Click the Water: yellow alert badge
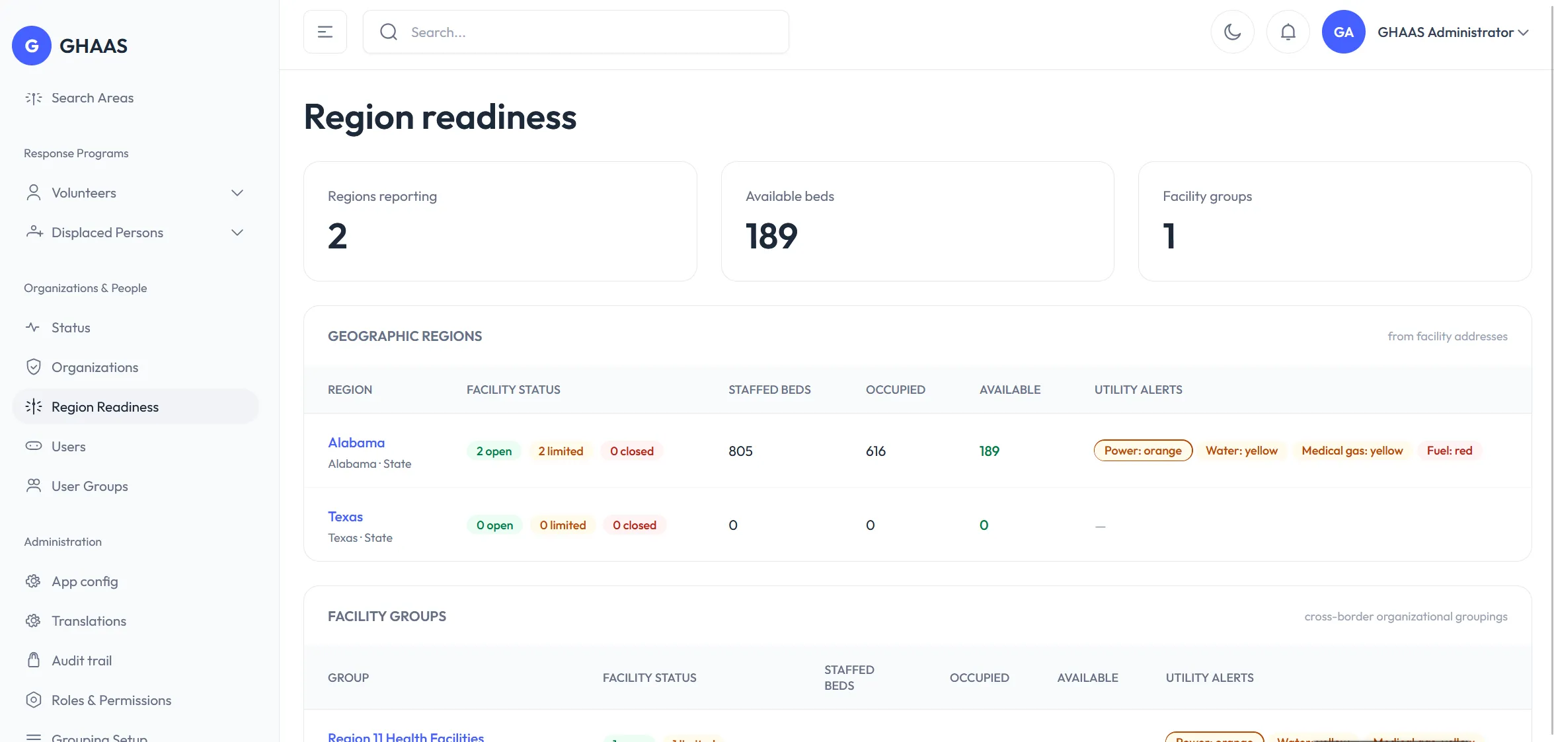 pos(1241,451)
